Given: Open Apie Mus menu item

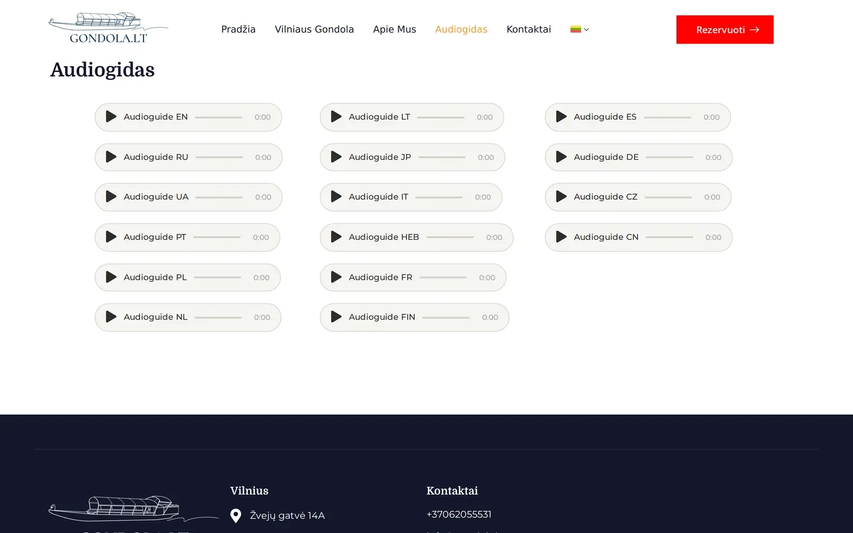Looking at the screenshot, I should click(x=395, y=29).
